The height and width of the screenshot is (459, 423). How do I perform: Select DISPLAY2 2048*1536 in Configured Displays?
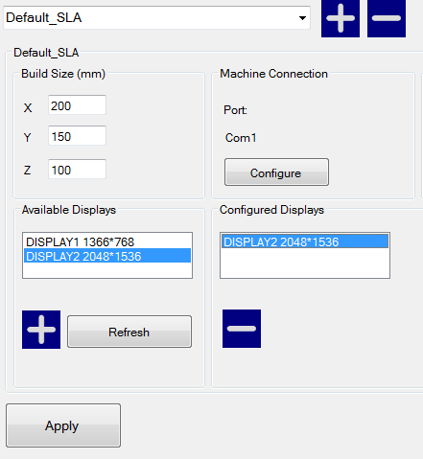coord(305,241)
